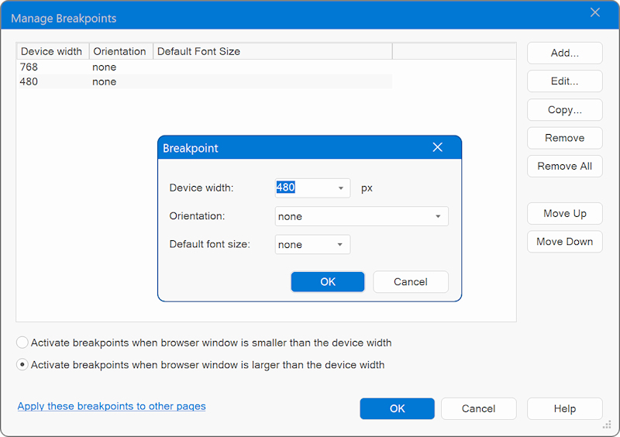Open 'Apply these breakpoints to other pages' link
Screen dimensions: 620x437
click(112, 406)
